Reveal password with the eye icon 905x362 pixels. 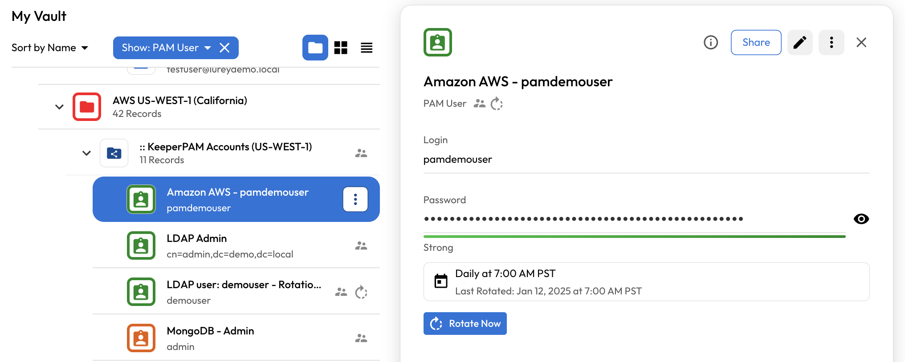[861, 219]
